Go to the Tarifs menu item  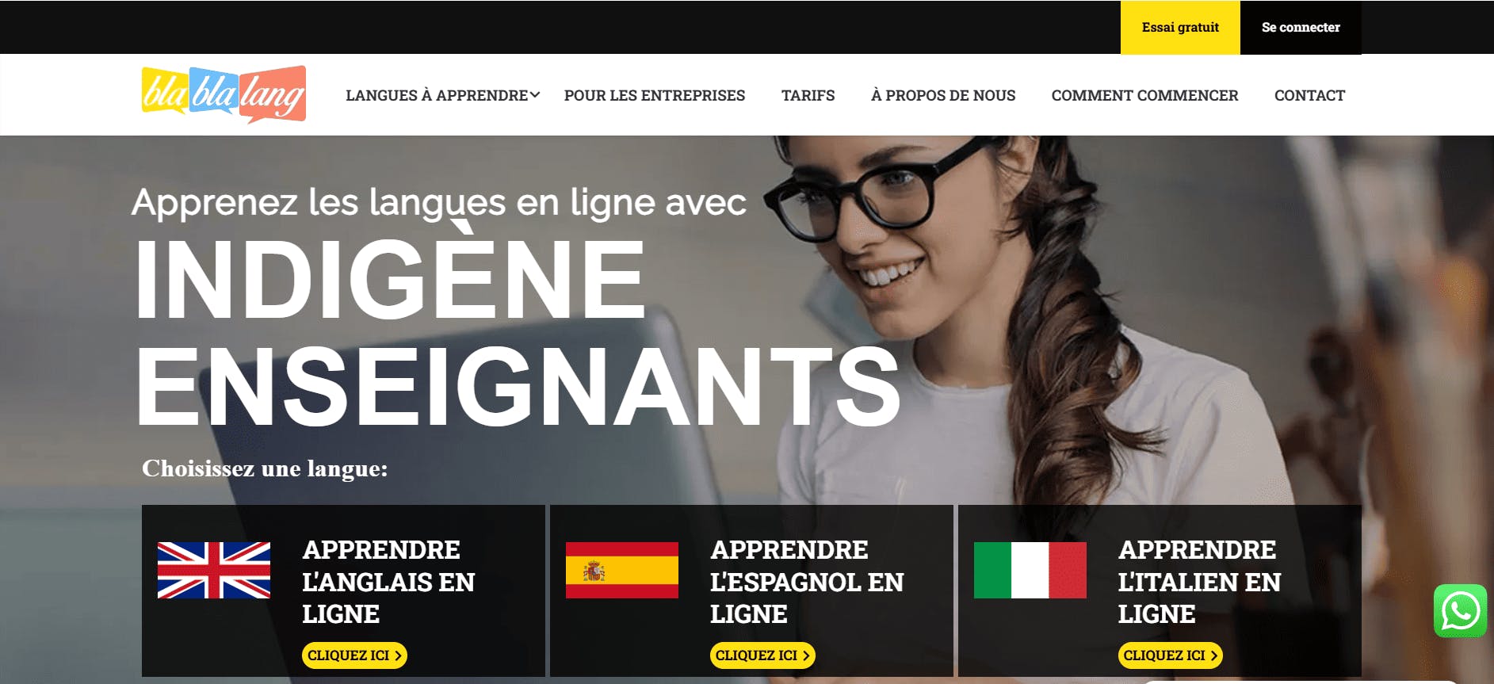808,95
